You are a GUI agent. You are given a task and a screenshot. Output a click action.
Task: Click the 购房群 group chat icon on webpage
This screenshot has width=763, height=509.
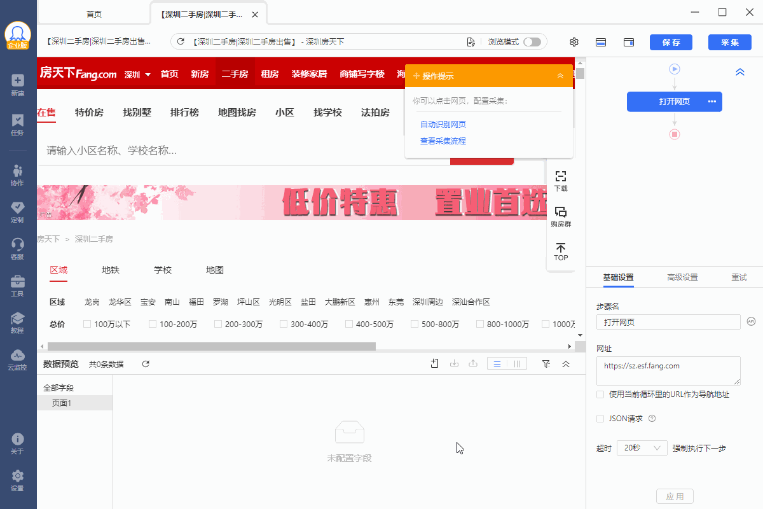click(x=561, y=216)
